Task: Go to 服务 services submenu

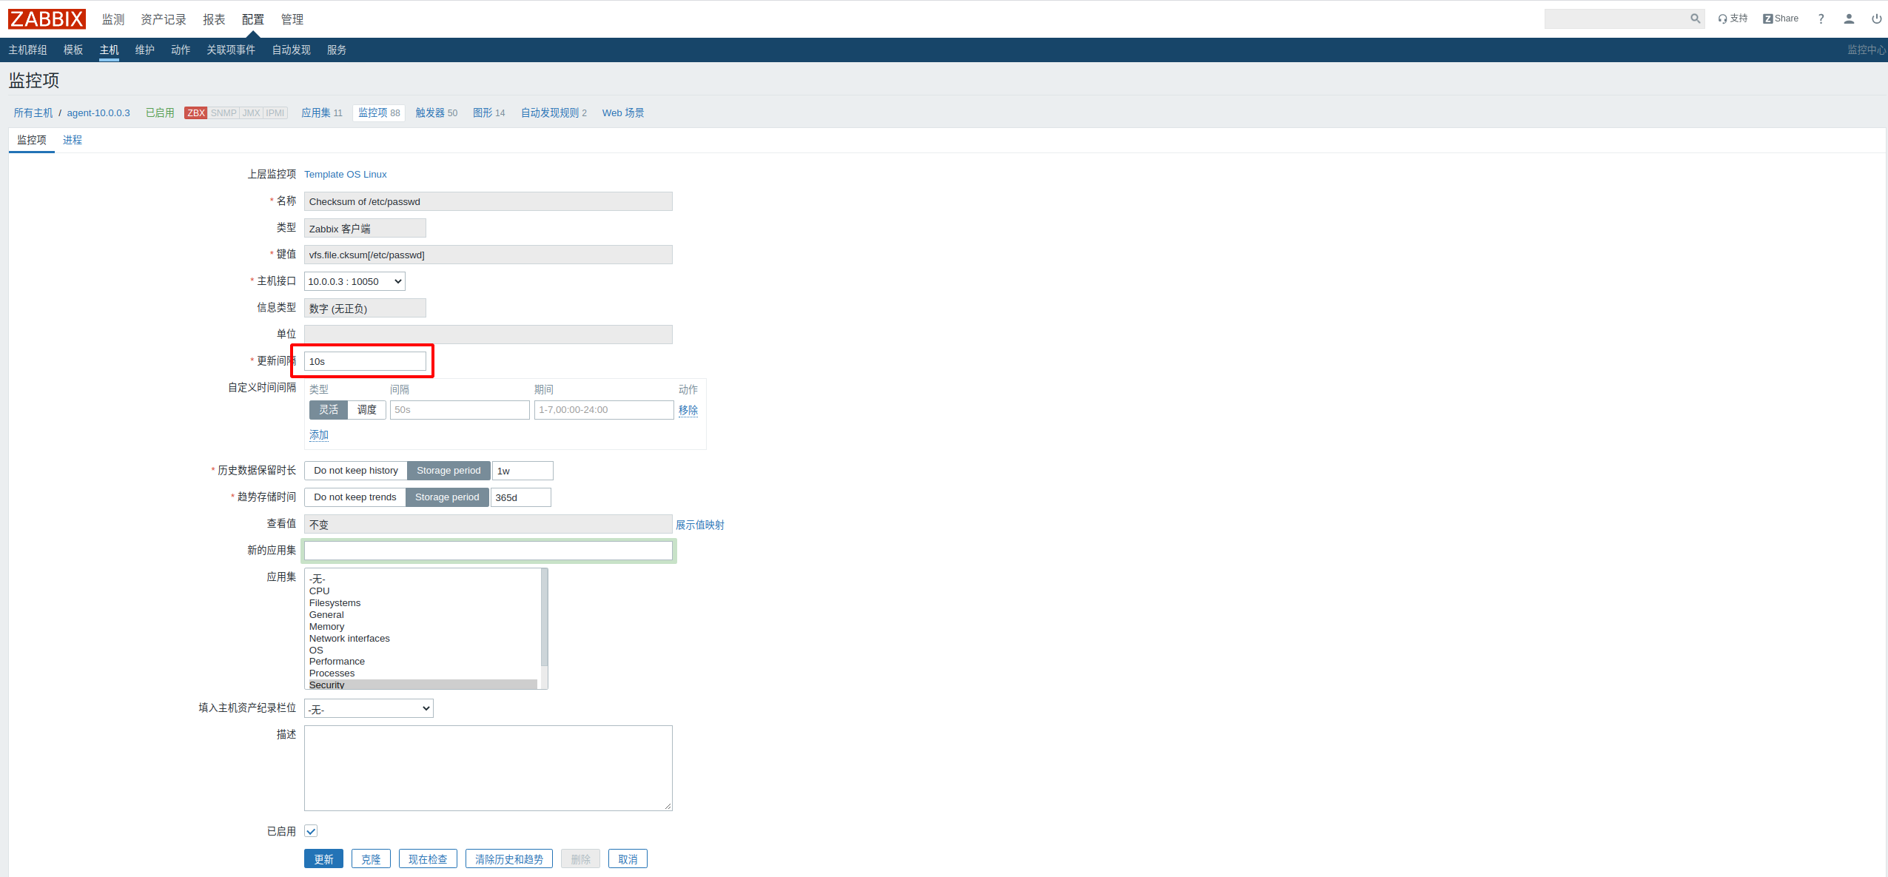Action: click(x=337, y=50)
